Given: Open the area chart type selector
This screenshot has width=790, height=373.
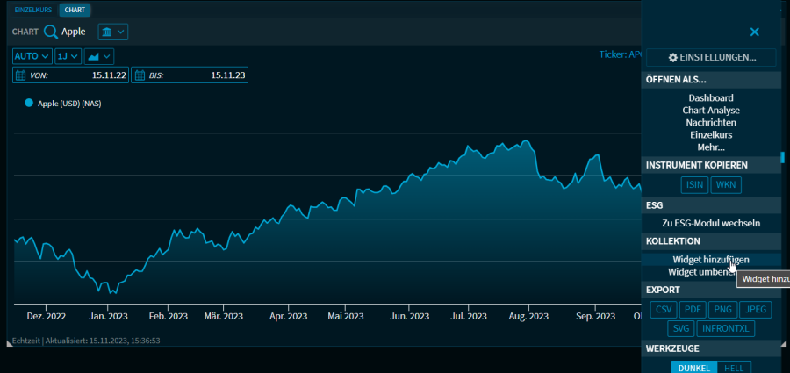Looking at the screenshot, I should [x=98, y=56].
